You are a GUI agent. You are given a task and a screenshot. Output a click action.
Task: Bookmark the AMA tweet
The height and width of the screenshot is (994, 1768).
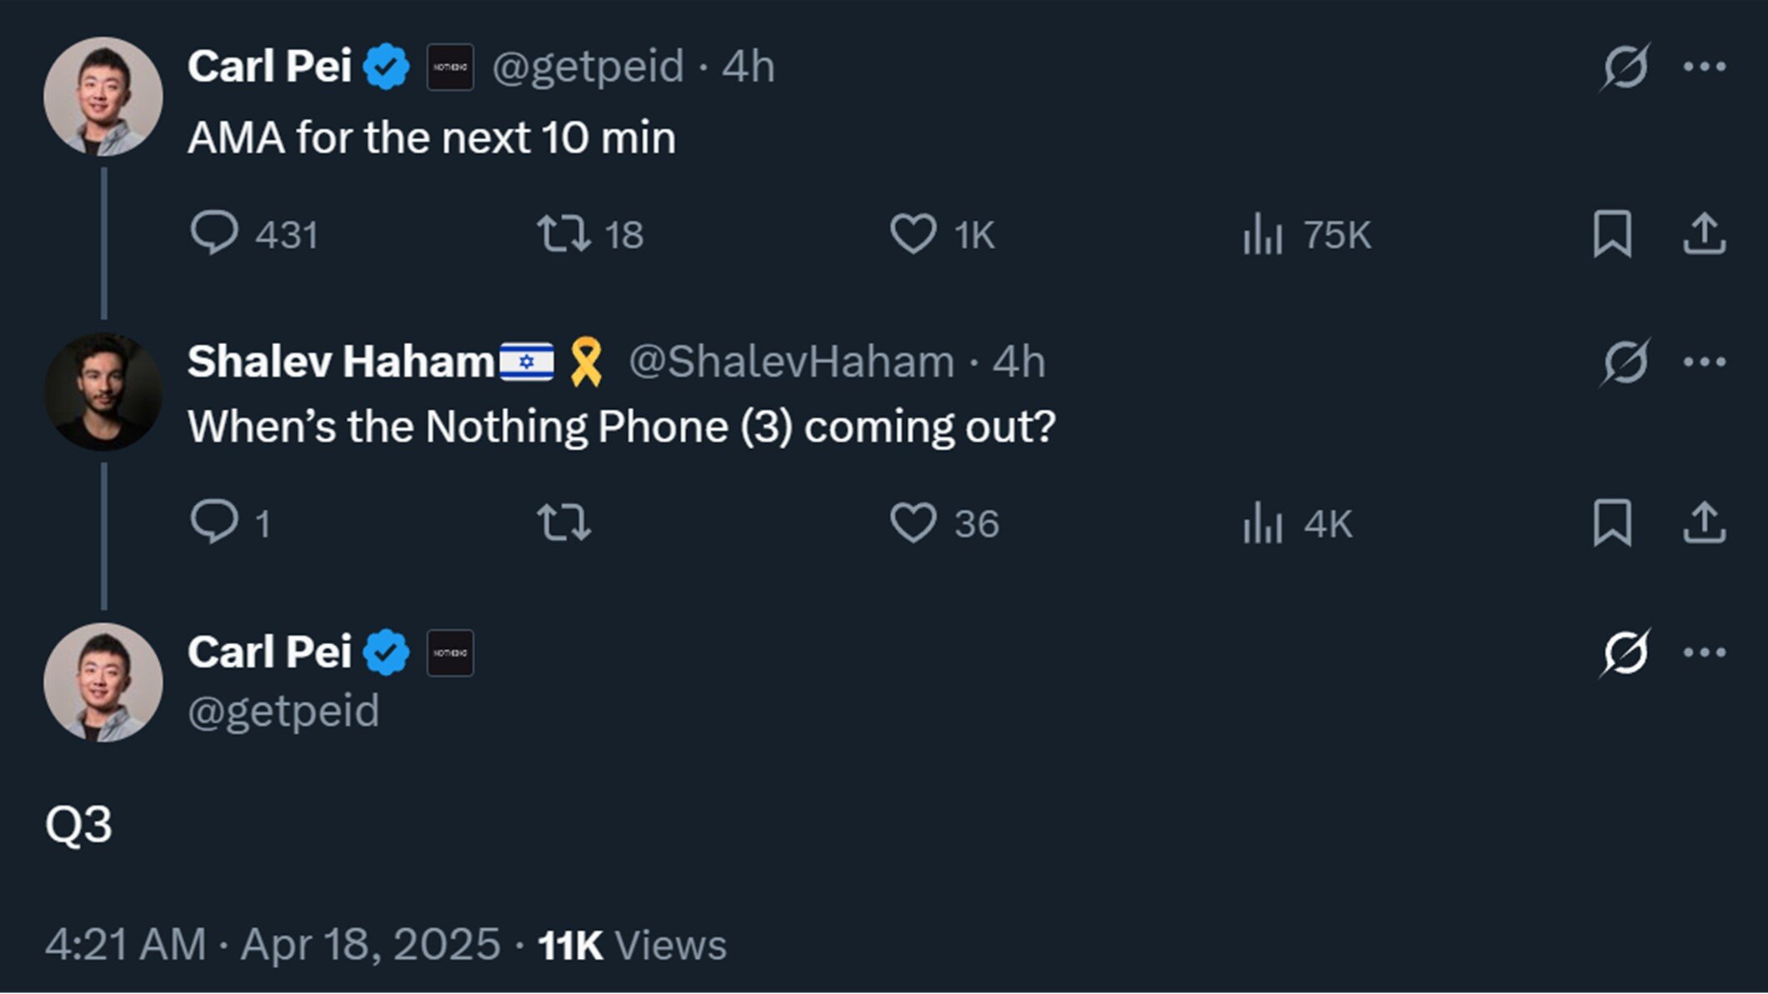pos(1612,233)
